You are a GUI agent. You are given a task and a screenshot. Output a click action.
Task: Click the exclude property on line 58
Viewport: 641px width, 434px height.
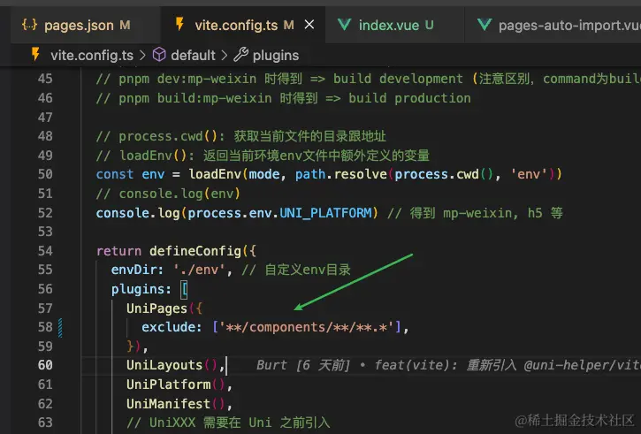point(168,327)
